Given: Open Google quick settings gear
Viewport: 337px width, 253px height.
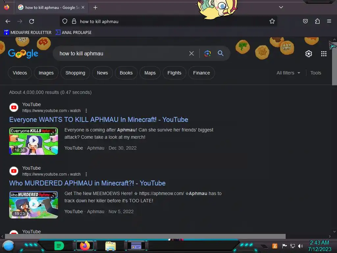Looking at the screenshot, I should click(x=309, y=54).
